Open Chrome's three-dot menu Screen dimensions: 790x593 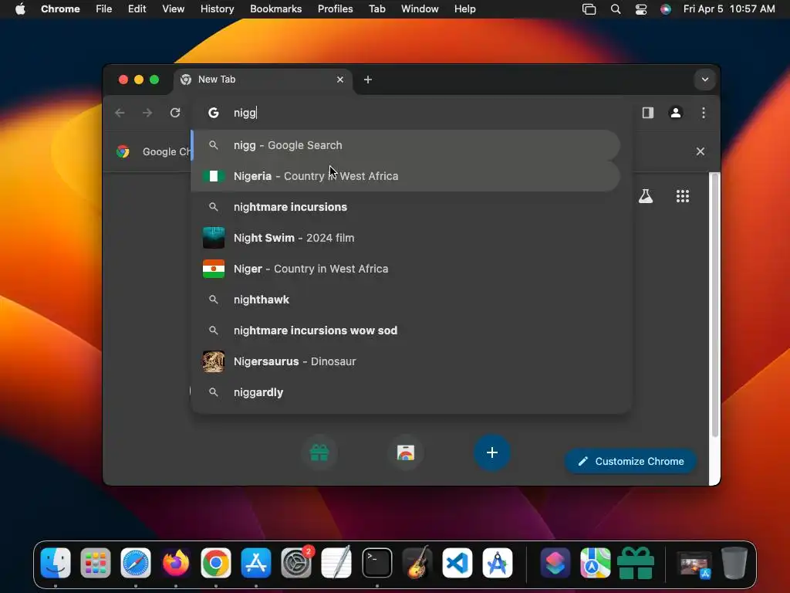704,113
